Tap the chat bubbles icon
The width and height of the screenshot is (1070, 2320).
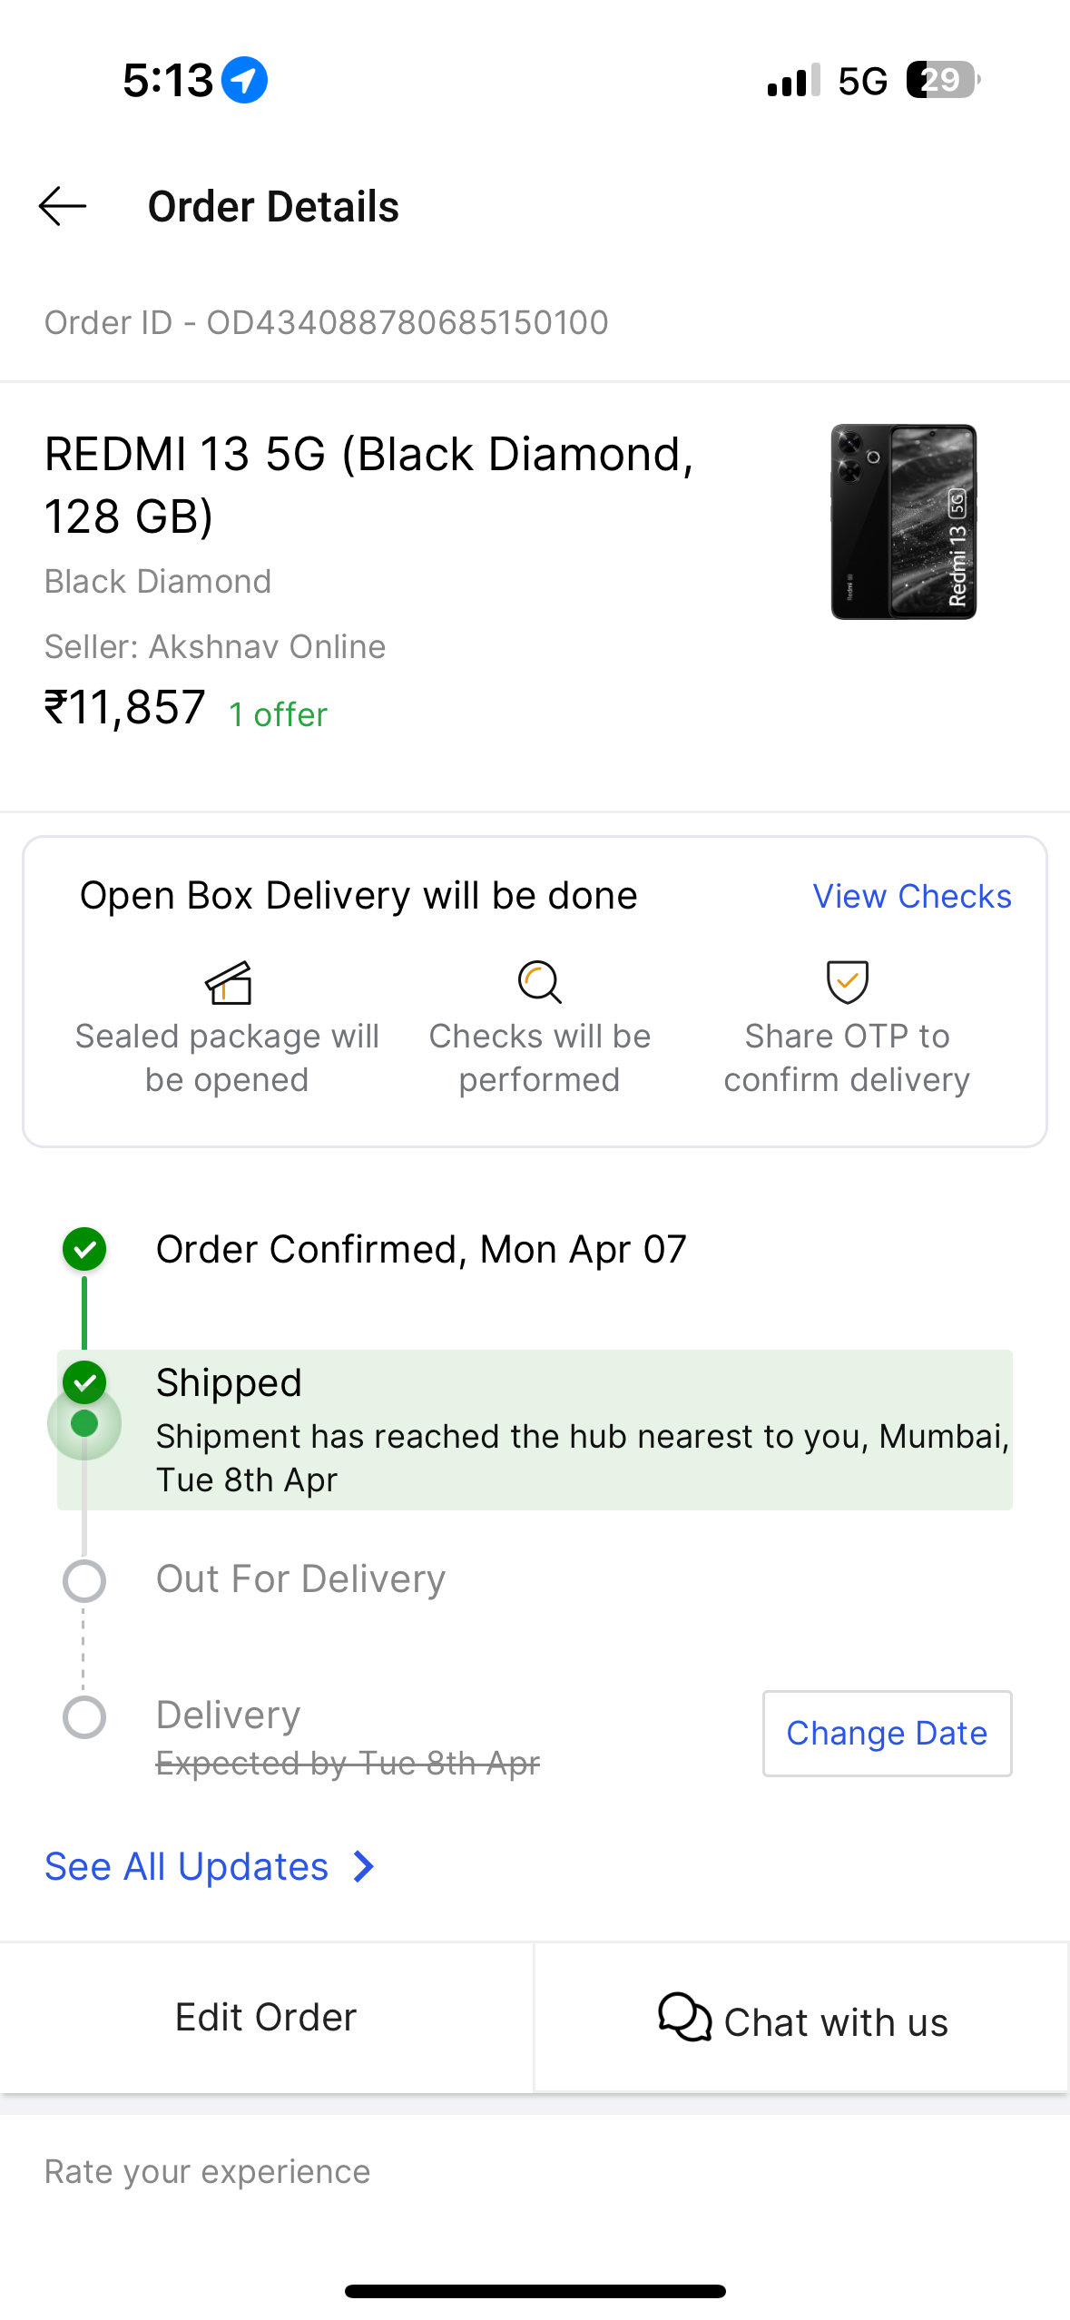[x=684, y=2017]
